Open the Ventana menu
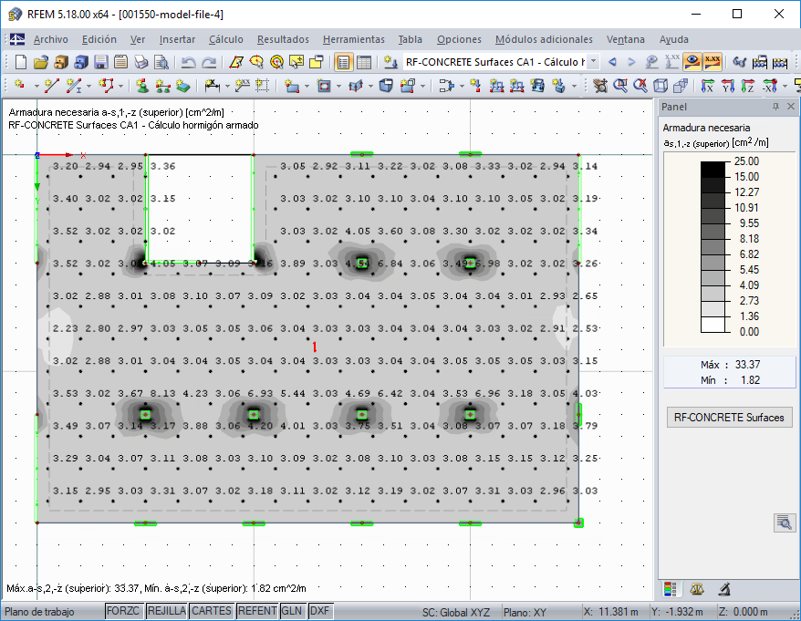 click(625, 39)
